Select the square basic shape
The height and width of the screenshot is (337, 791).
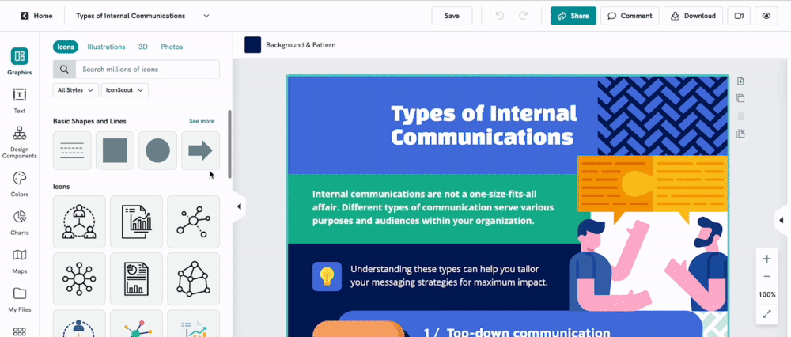(115, 150)
